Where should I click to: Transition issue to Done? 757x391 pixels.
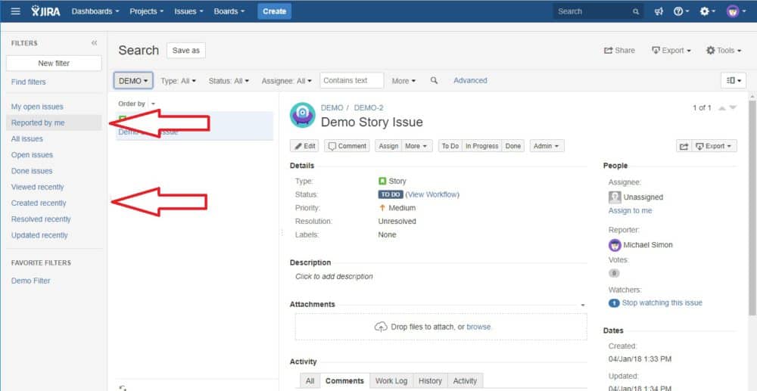[x=513, y=146]
